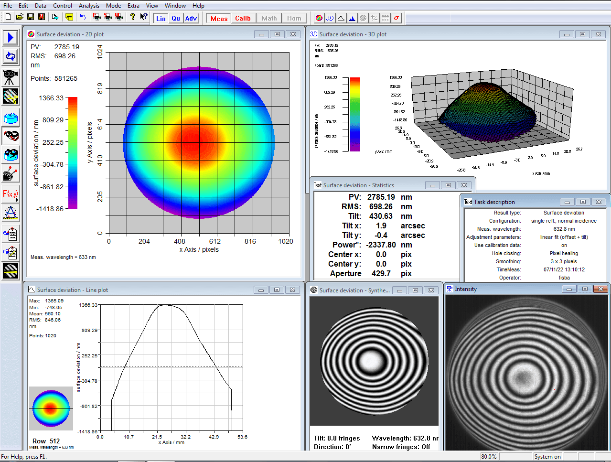This screenshot has height=462, width=611.
Task: Click the Calib button
Action: (243, 18)
